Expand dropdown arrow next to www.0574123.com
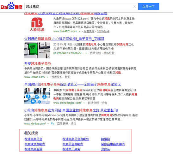This screenshot has width=173, height=154. click(x=79, y=32)
